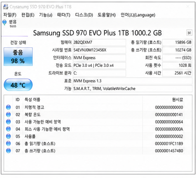Image resolution: width=196 pixels, height=178 pixels.
Task: Select the 총 쓰기량 (호스트) attribute row 07
Action: (94, 151)
